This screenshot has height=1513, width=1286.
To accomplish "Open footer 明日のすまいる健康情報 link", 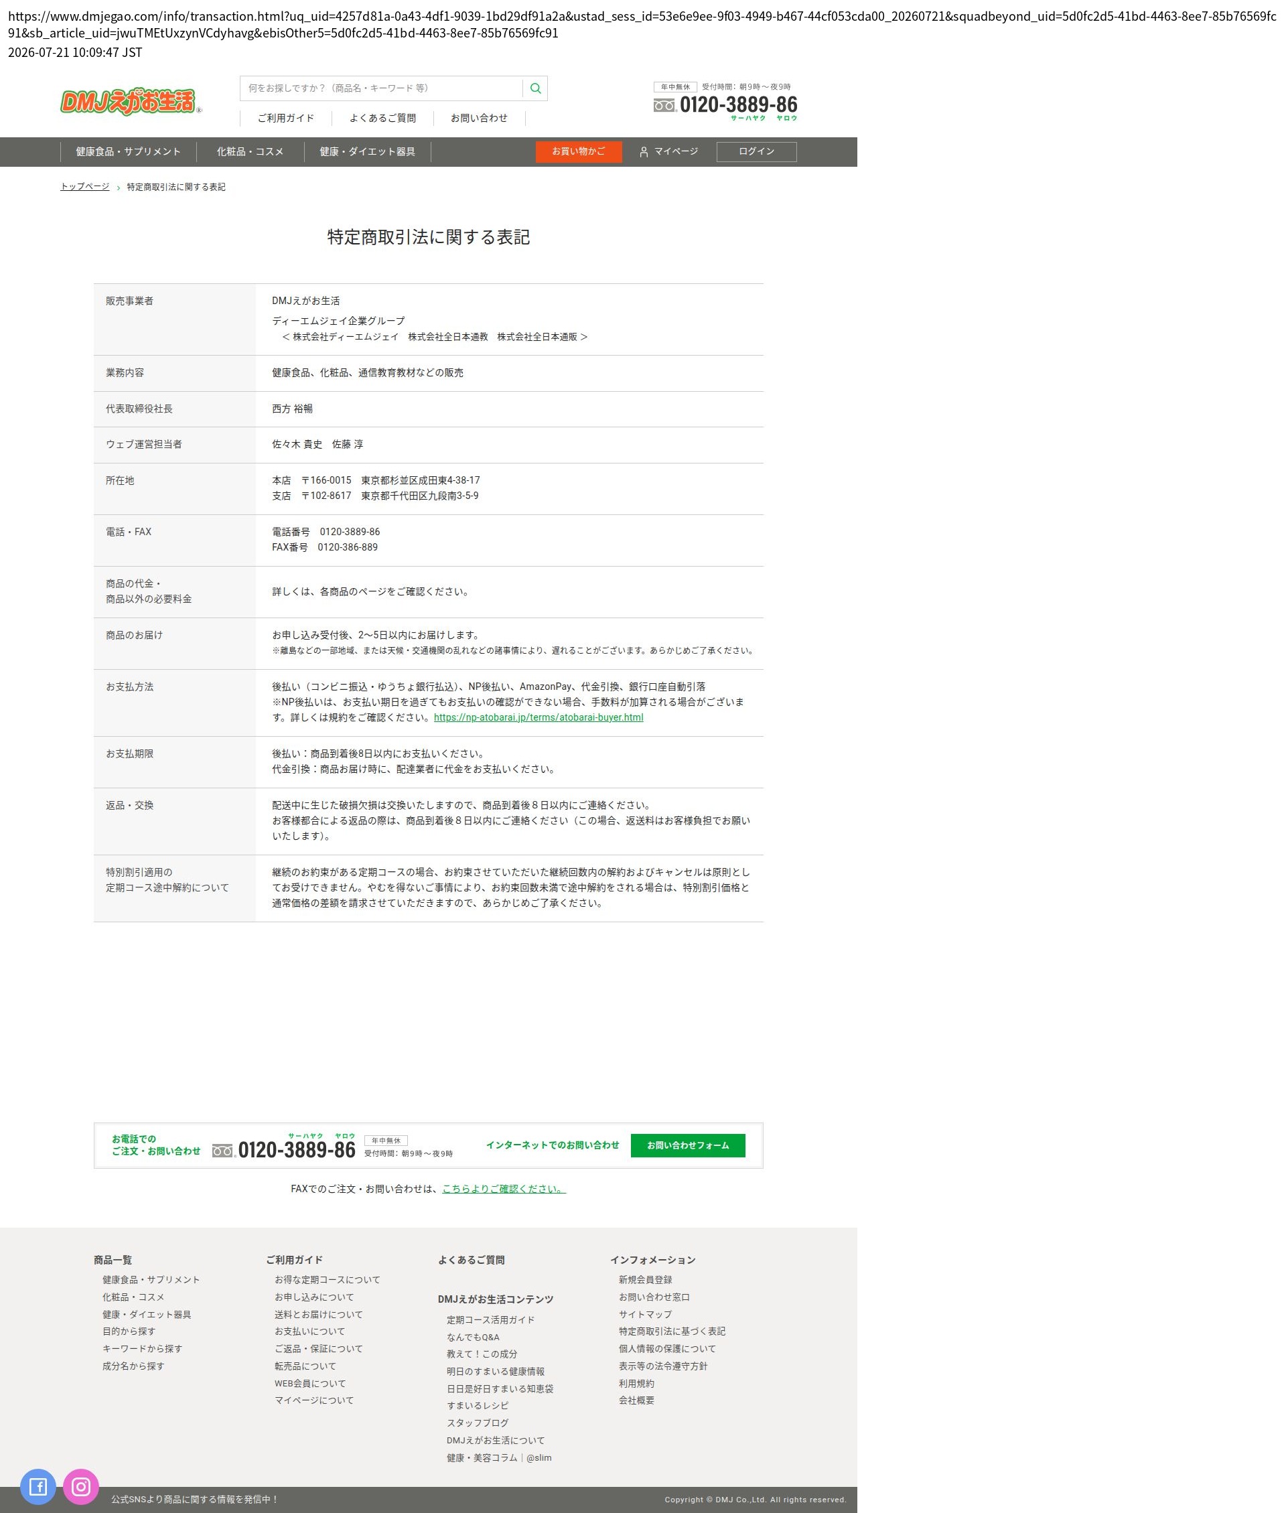I will (496, 1372).
